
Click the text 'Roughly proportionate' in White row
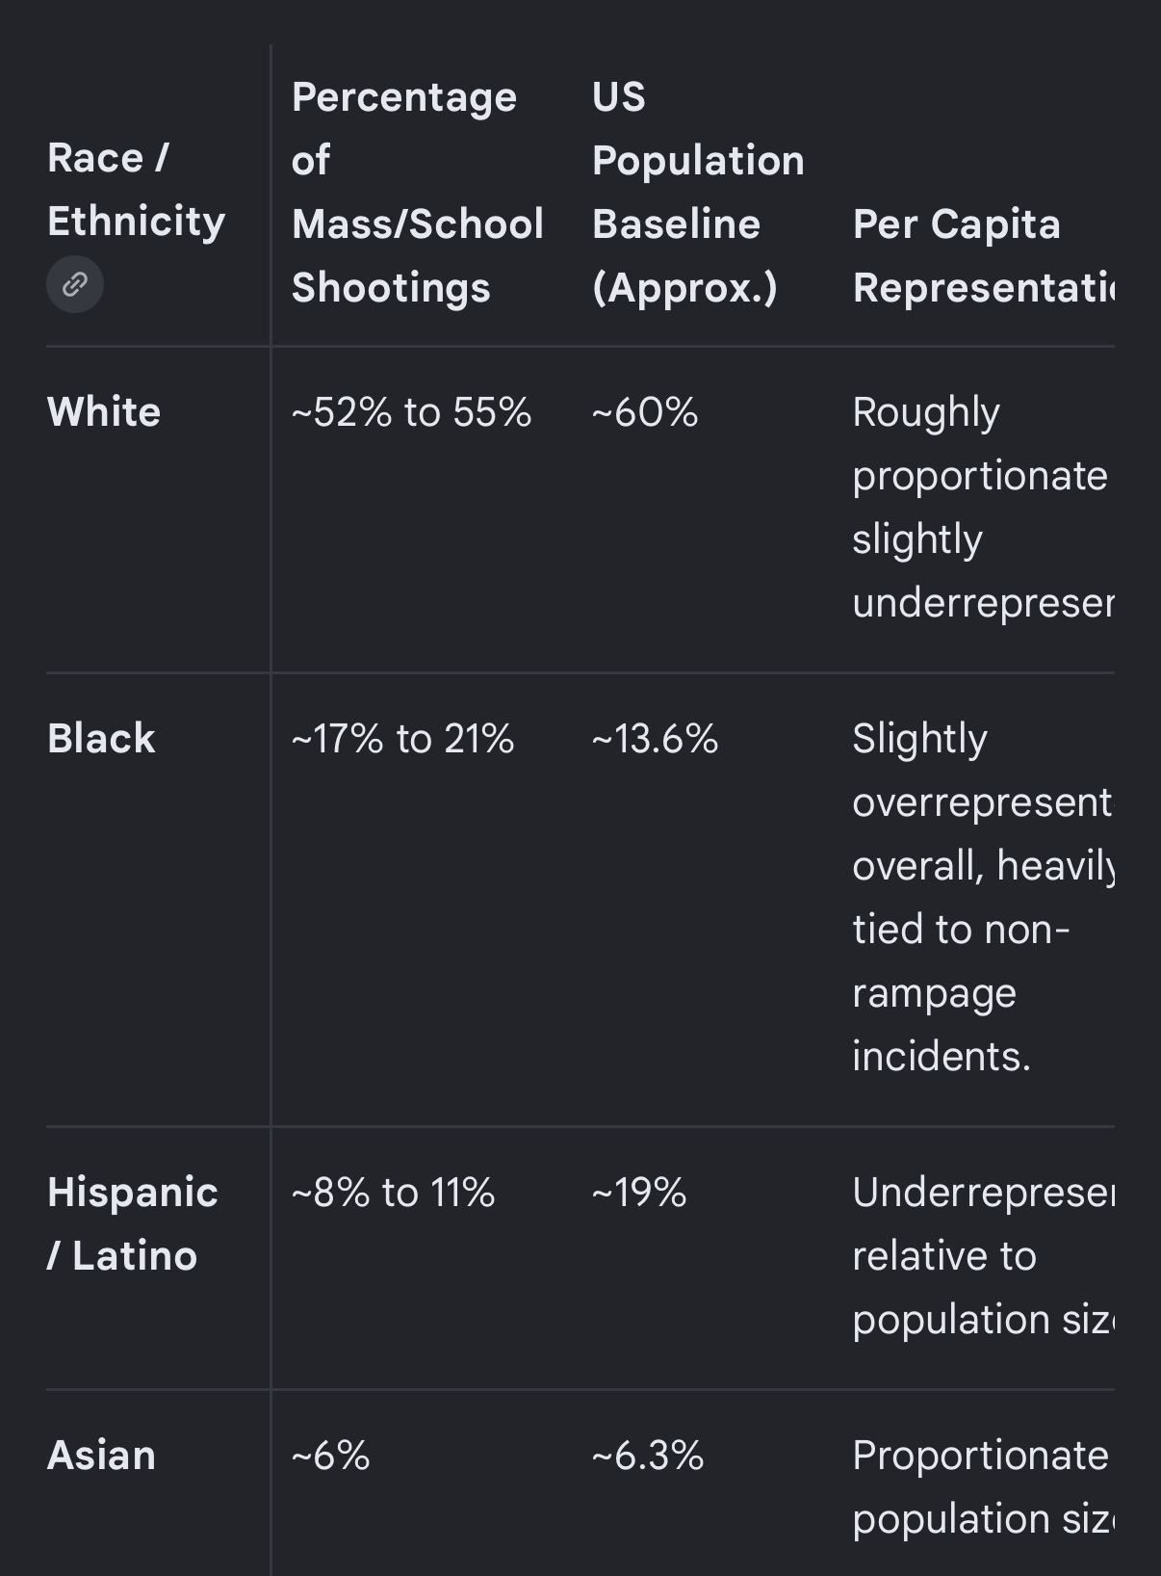click(x=980, y=443)
